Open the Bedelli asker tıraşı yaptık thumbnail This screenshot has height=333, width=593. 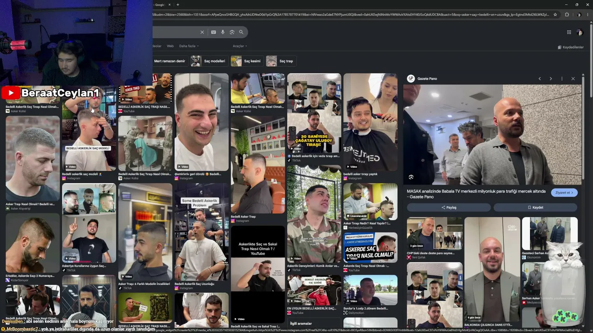(370, 122)
